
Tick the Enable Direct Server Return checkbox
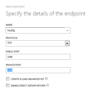pyautogui.click(x=8, y=85)
